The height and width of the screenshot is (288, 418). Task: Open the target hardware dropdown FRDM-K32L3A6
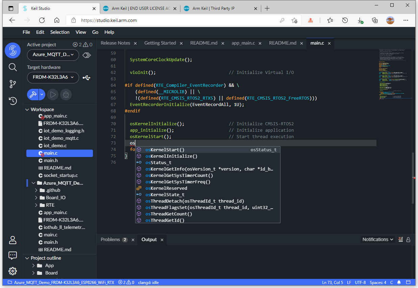53,77
